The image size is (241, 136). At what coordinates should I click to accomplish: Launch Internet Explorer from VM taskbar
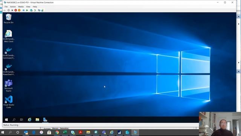pyautogui.click(x=29, y=120)
